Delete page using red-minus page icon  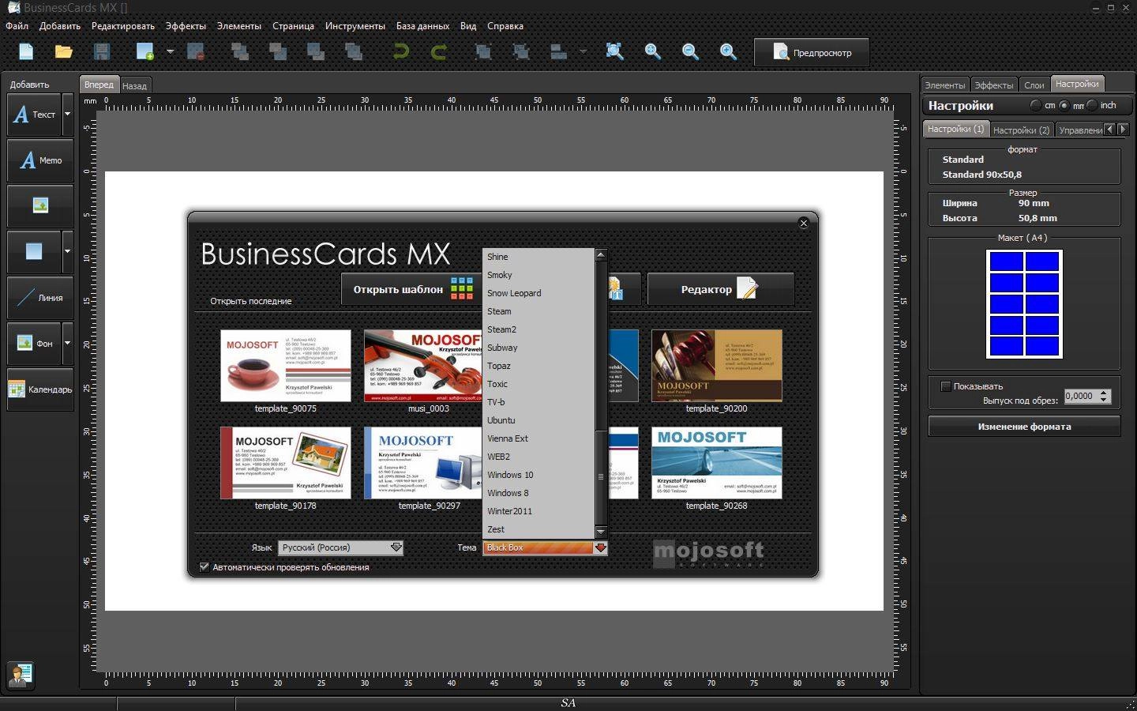pyautogui.click(x=196, y=52)
